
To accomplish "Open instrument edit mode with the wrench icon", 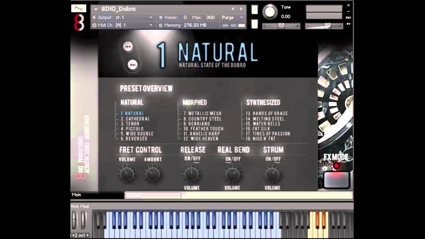I will tap(79, 9).
